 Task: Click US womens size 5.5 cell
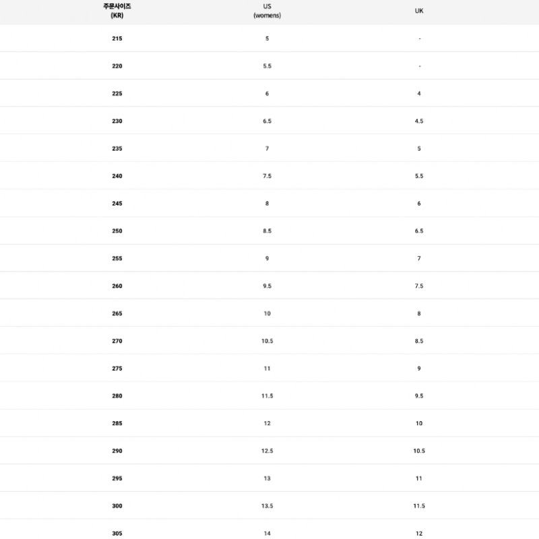267,66
